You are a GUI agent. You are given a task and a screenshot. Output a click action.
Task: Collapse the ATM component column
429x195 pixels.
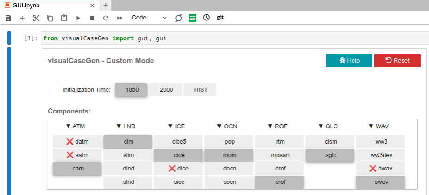pyautogui.click(x=76, y=126)
